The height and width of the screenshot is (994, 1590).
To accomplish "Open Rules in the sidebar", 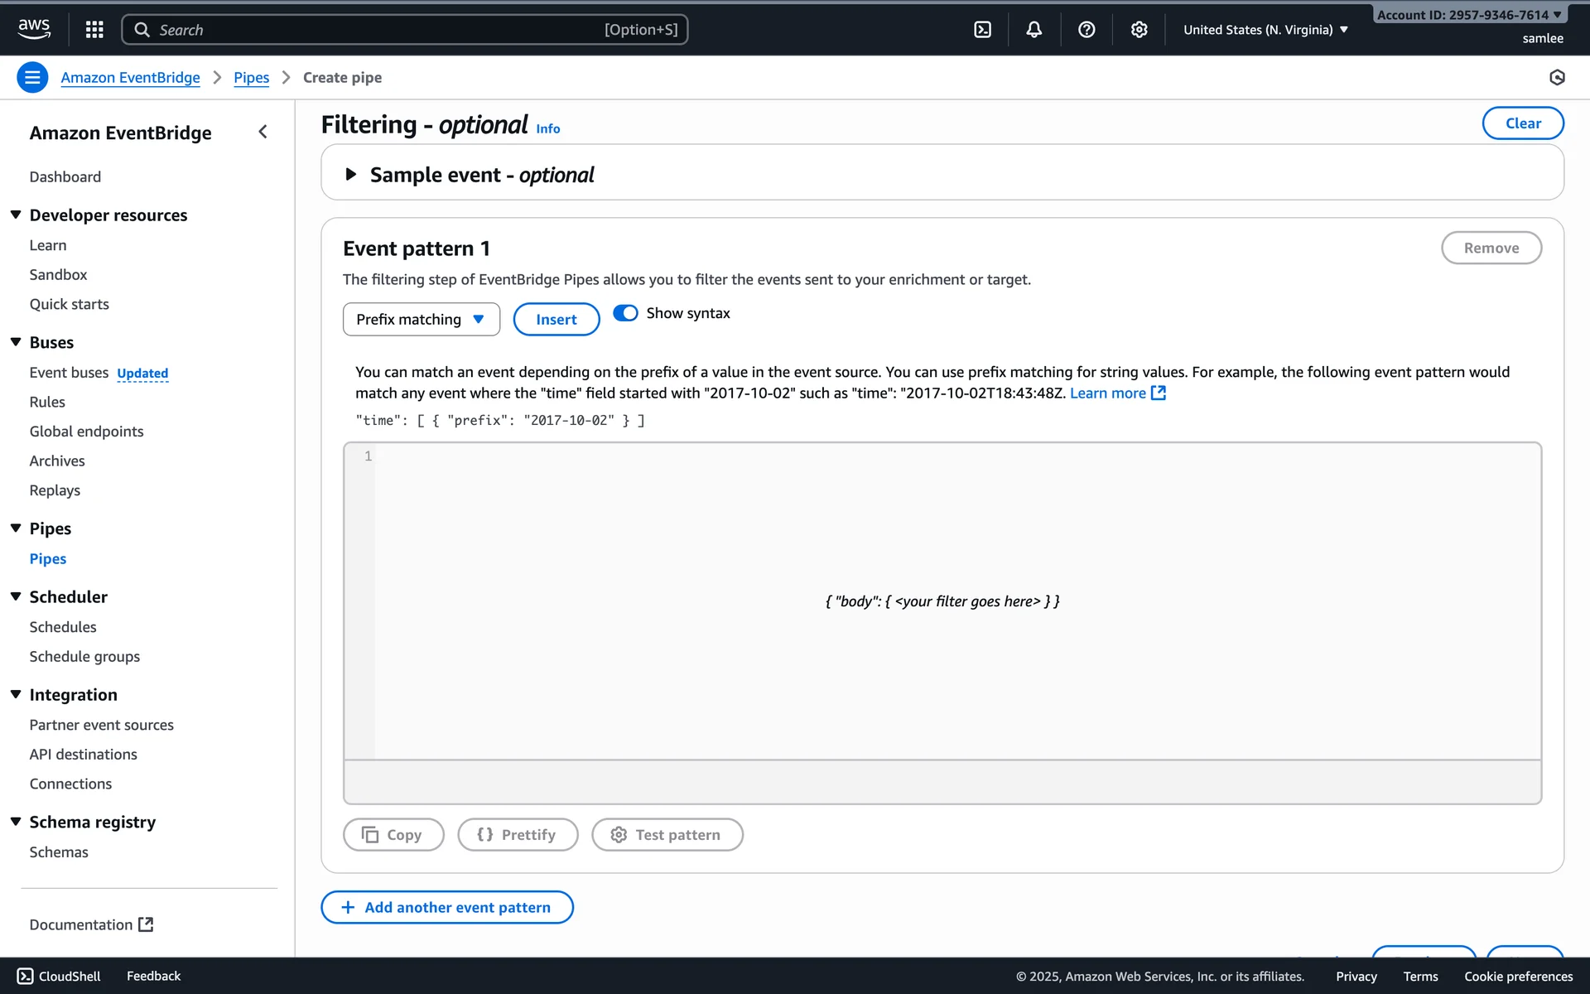I will click(47, 402).
